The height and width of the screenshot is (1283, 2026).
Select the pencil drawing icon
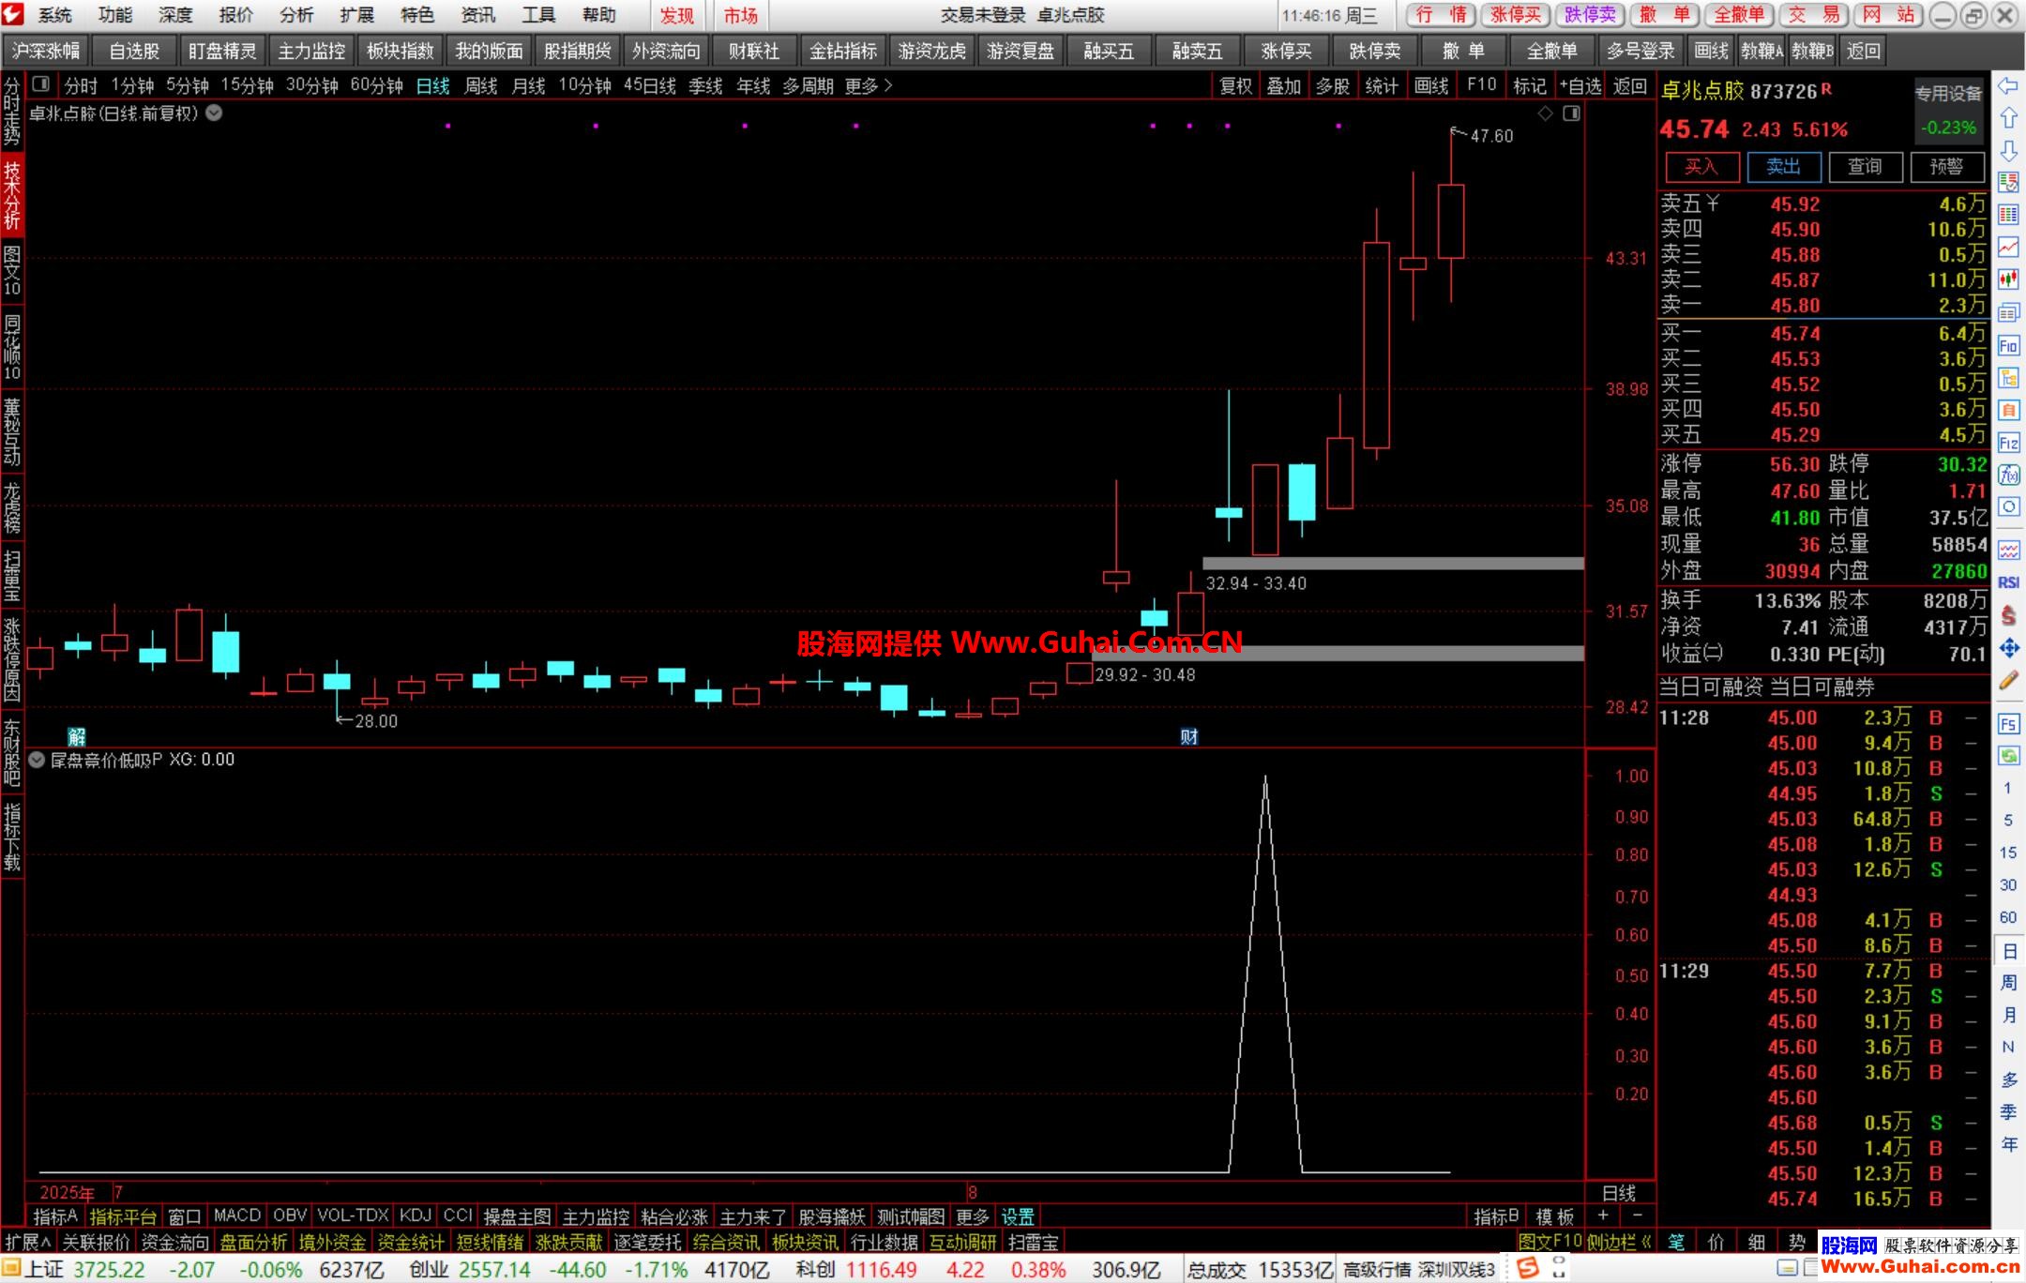pyautogui.click(x=2008, y=680)
